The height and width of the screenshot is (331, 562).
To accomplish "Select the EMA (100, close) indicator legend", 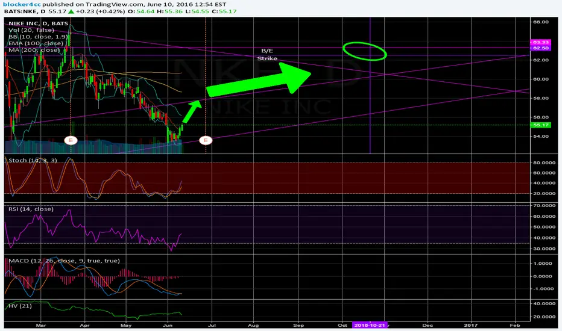I will coord(36,43).
